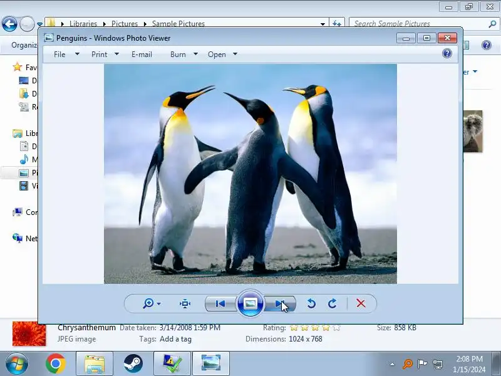
Task: Go to the previous picture
Action: [x=220, y=303]
